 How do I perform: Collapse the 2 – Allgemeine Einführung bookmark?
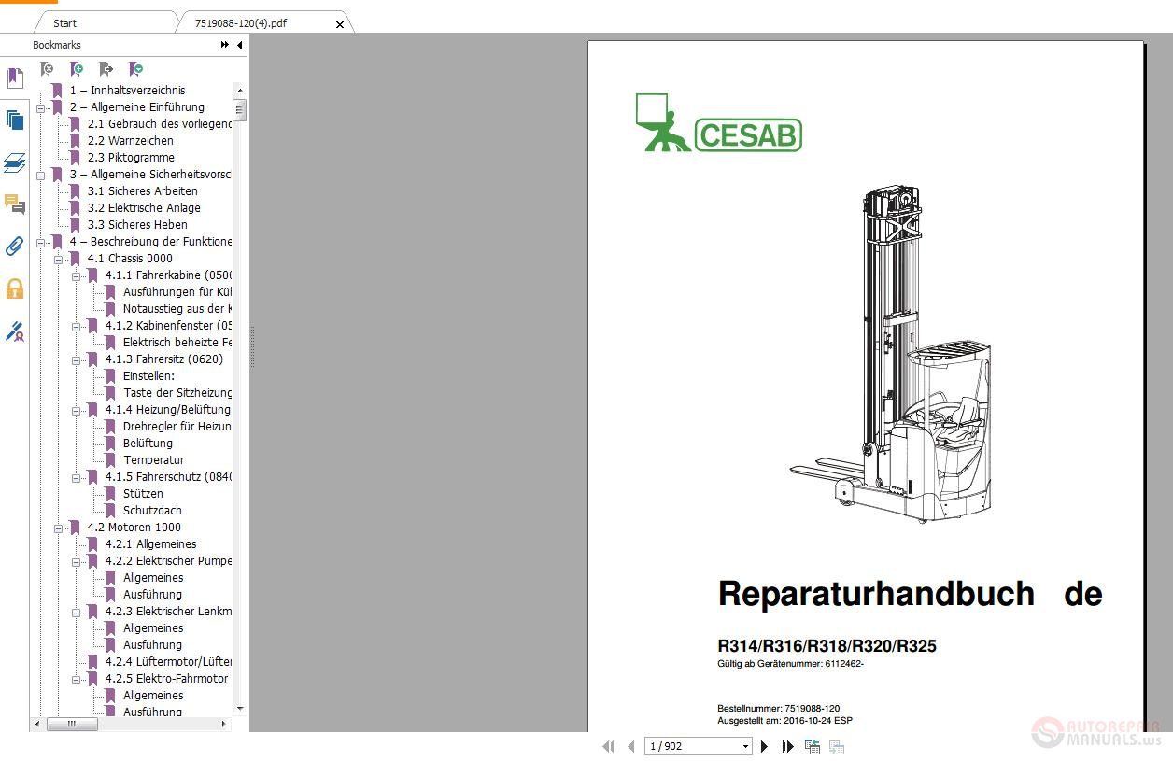40,107
